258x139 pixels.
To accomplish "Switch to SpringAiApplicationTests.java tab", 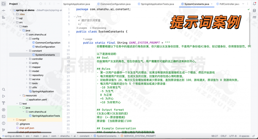I will tap(156, 4).
